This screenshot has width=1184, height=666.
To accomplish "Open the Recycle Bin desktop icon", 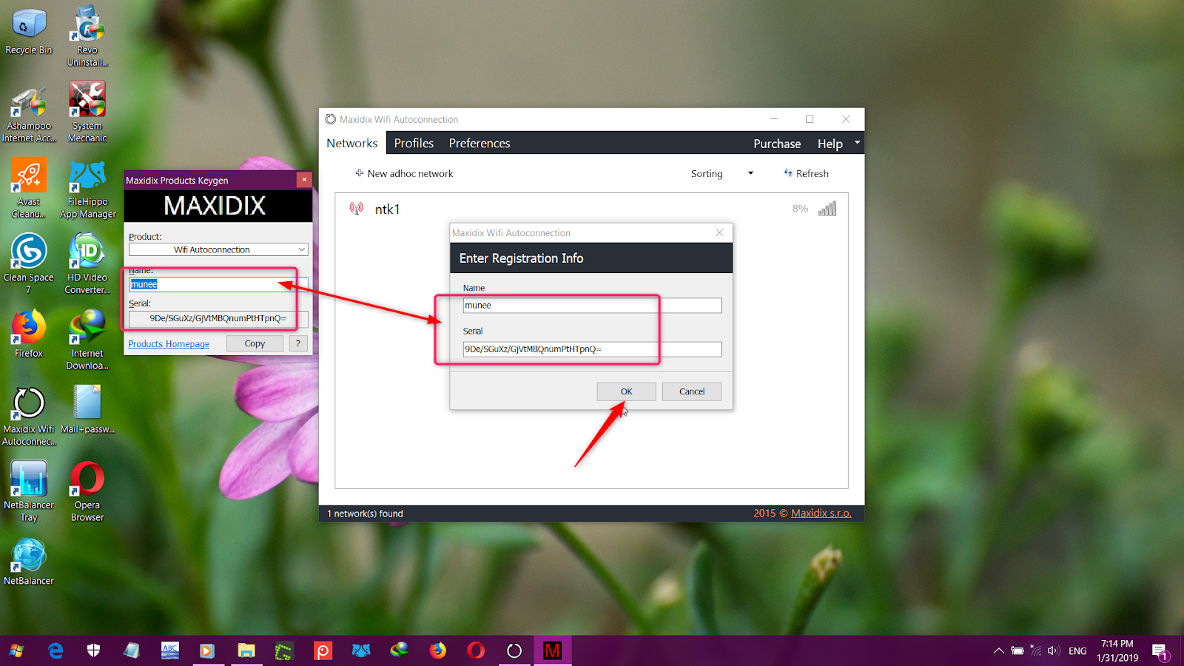I will coord(29,31).
